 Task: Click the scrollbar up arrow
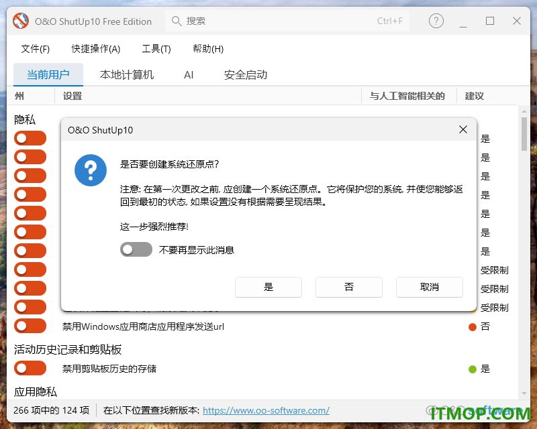point(524,111)
